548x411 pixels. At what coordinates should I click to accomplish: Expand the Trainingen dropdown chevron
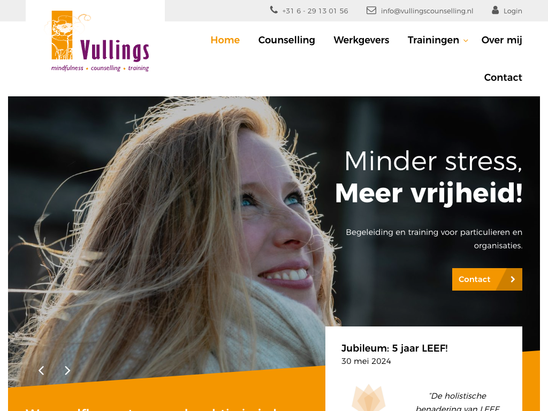coord(466,41)
